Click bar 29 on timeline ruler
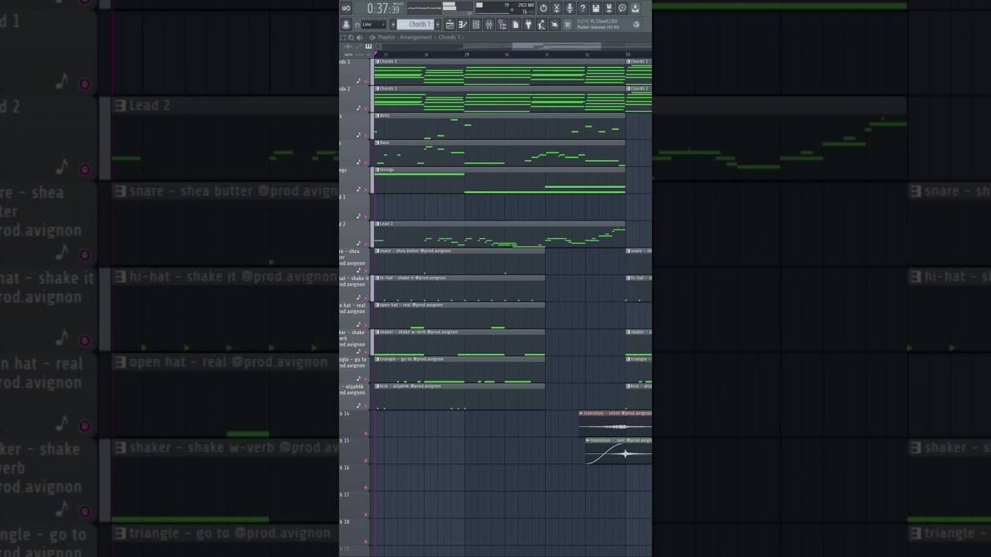 coord(467,54)
